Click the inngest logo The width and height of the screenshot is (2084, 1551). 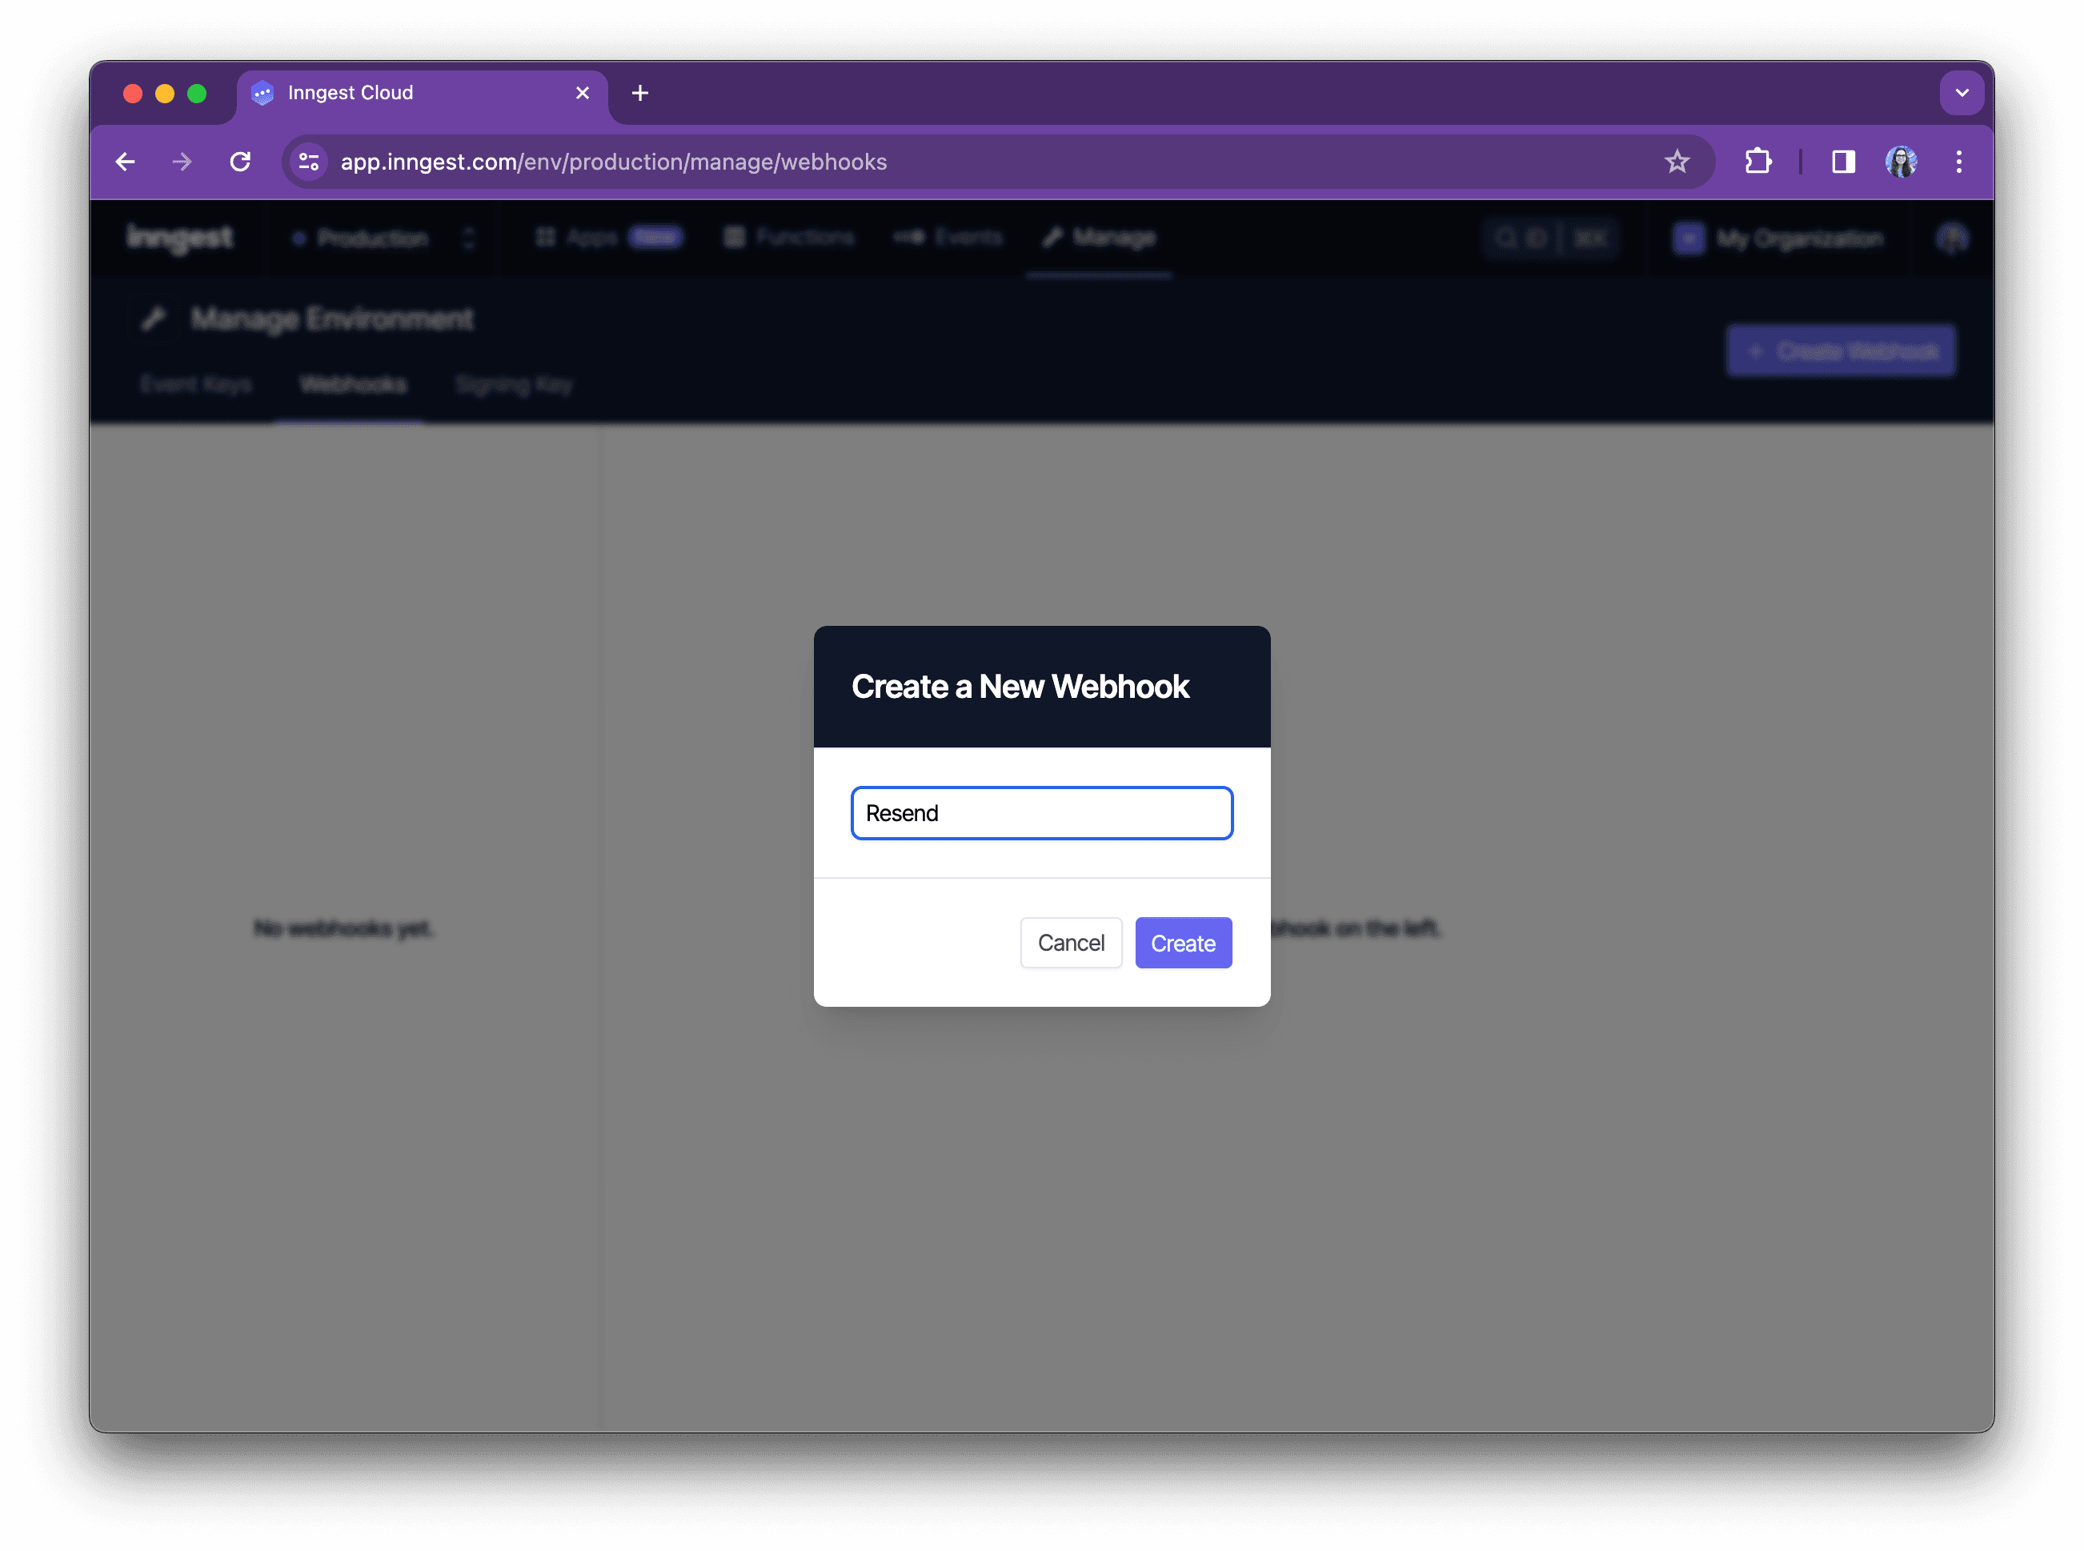point(180,238)
